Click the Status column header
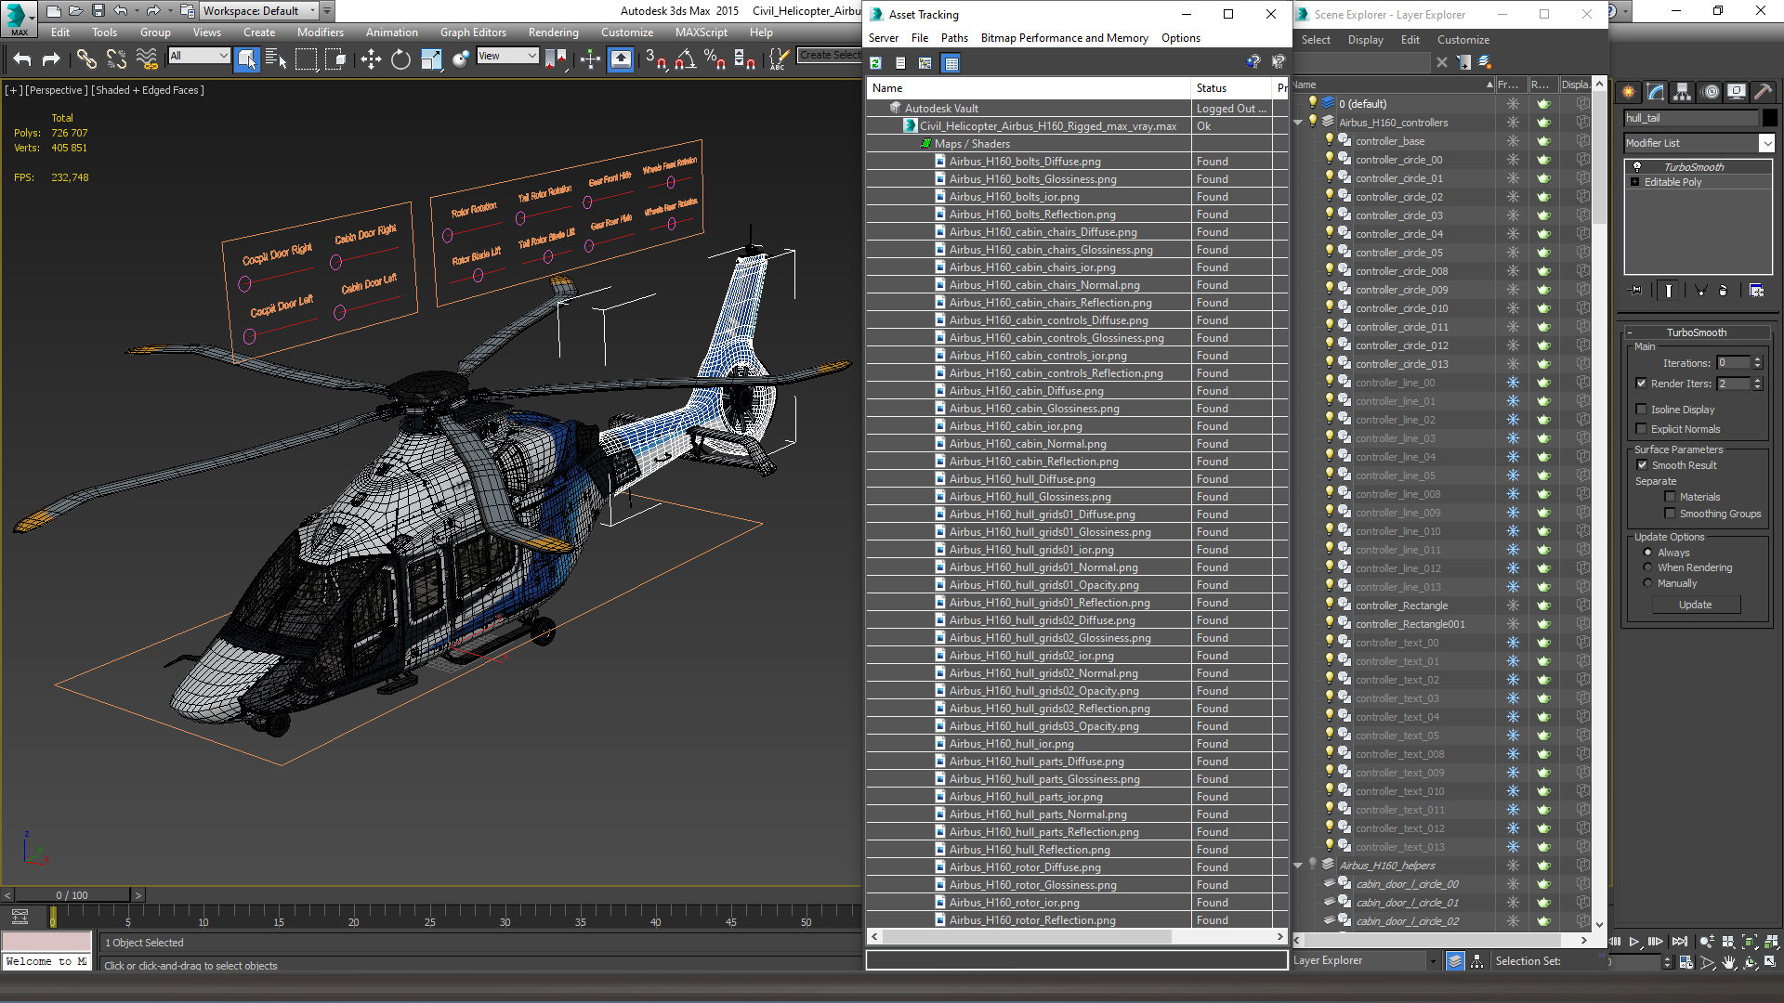1784x1003 pixels. 1231,88
